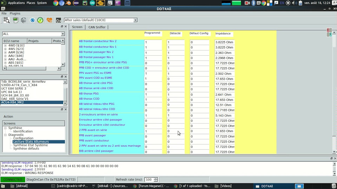The image size is (337, 189).
Task: Float the ECU list dock panel
Action: pos(62,26)
